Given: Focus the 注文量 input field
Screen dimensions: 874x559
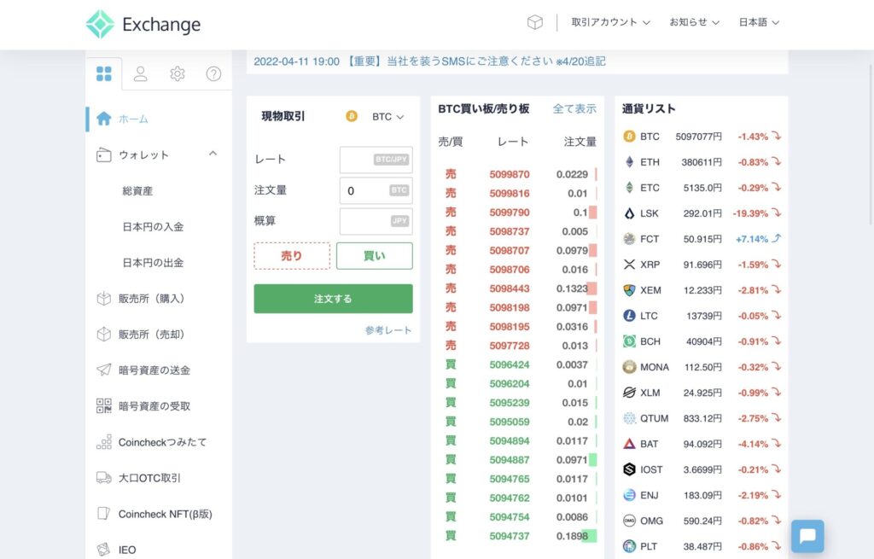Looking at the screenshot, I should tap(376, 190).
